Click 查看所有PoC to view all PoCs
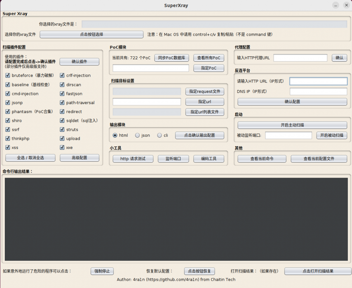Viewport: 352px width, 288px height. coord(209,58)
